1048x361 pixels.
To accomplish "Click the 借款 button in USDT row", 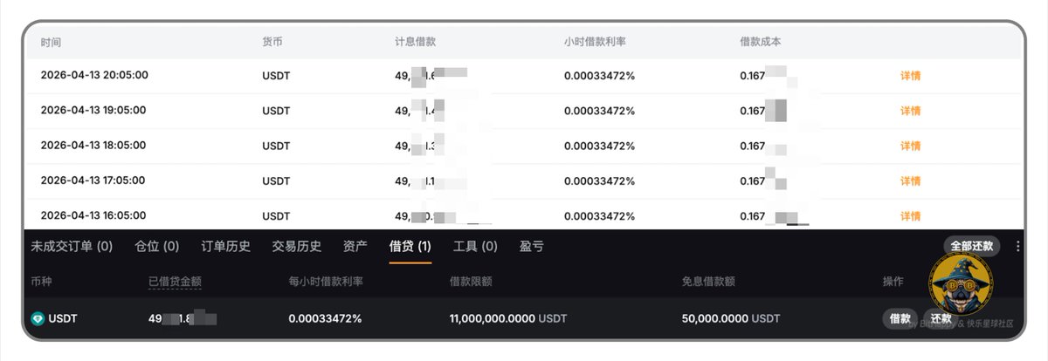I will click(x=900, y=318).
